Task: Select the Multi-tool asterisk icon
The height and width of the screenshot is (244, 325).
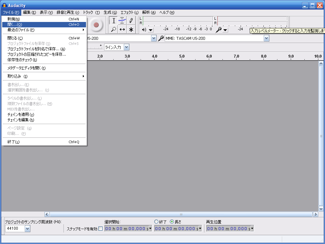Action: pos(131,29)
